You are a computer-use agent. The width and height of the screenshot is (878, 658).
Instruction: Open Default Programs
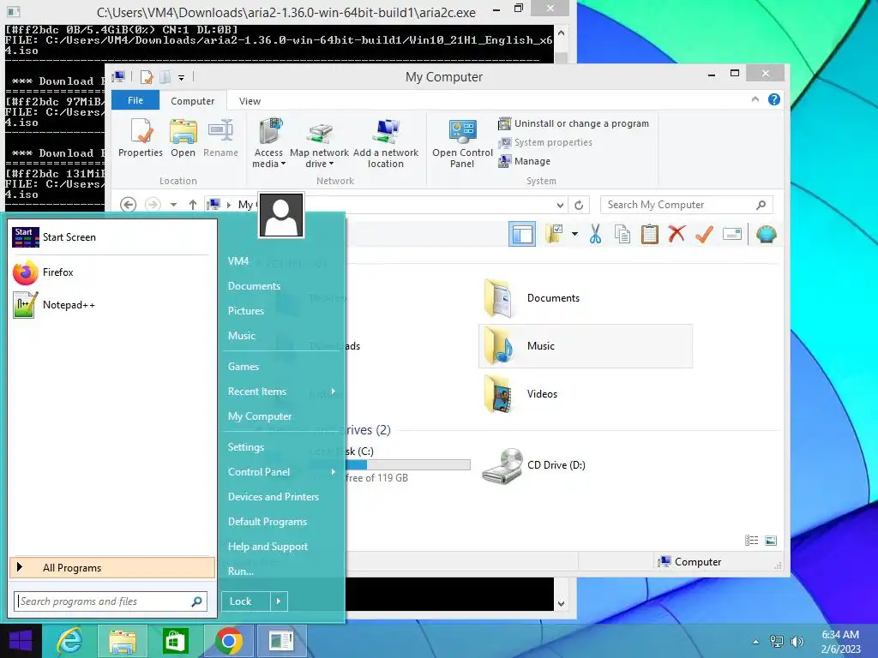268,522
